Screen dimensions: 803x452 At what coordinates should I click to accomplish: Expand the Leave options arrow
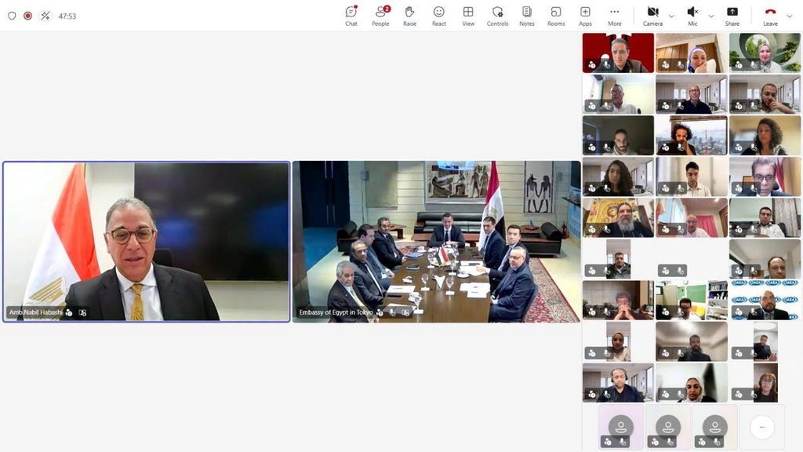tap(789, 16)
